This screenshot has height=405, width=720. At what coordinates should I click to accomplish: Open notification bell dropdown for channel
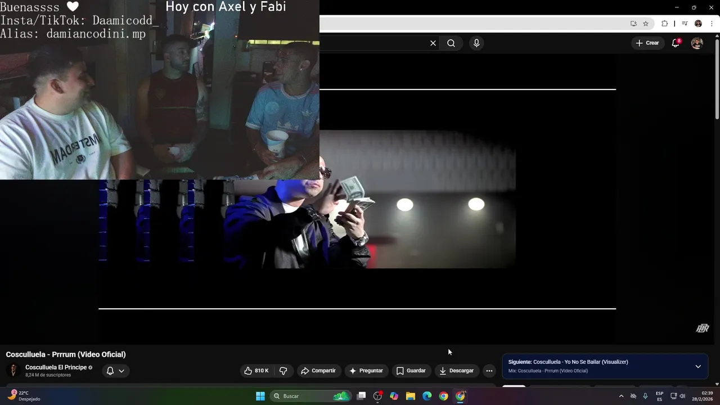pos(115,371)
